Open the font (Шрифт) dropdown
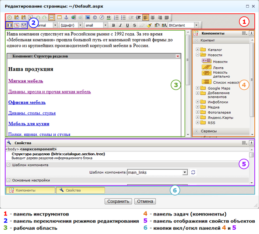The width and height of the screenshot is (259, 234). pos(71,25)
